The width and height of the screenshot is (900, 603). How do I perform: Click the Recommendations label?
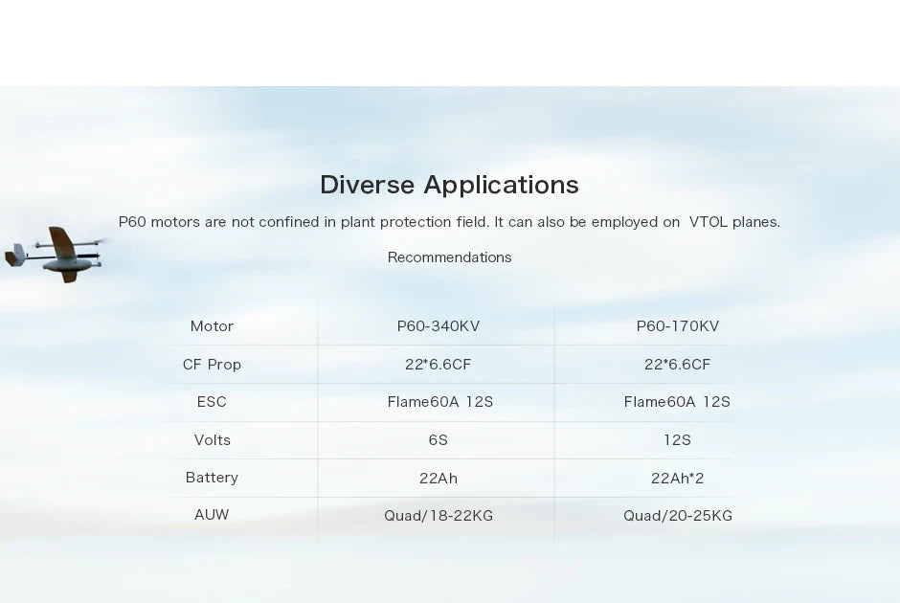pos(449,257)
